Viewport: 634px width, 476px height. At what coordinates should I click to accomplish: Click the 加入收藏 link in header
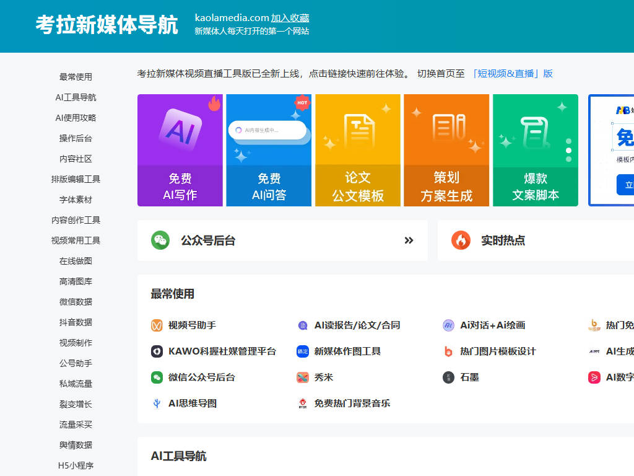(290, 18)
